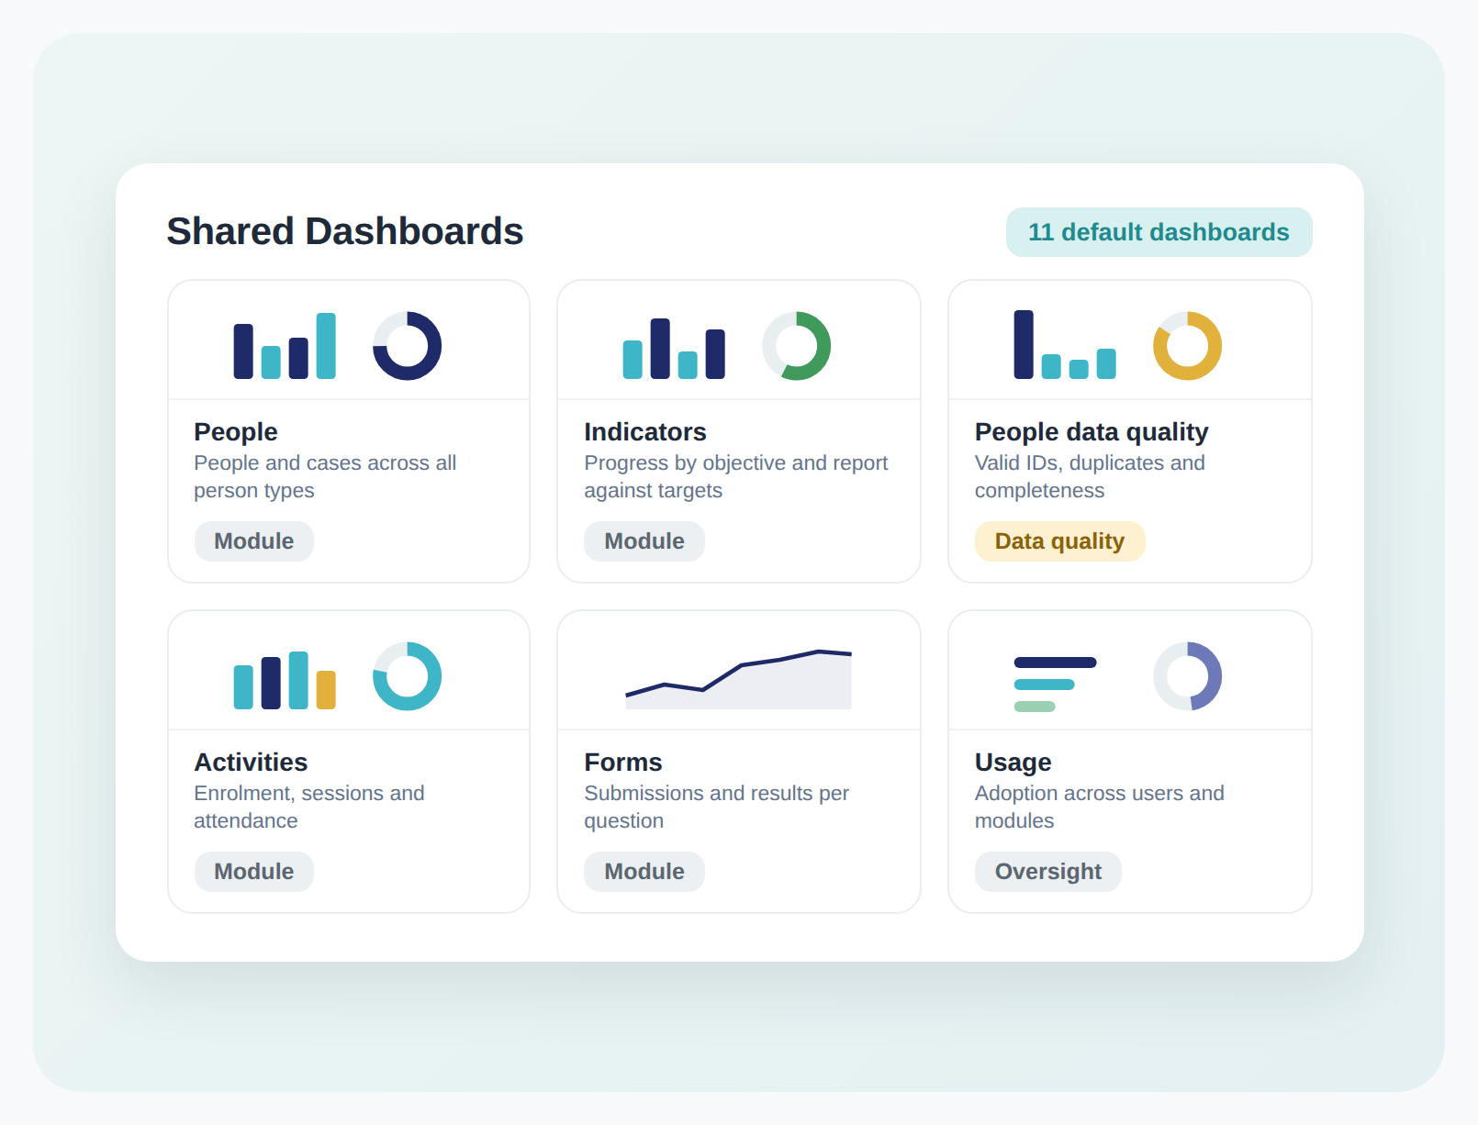This screenshot has width=1478, height=1125.
Task: Click yellow donut chart on People data quality card
Action: tap(1187, 346)
